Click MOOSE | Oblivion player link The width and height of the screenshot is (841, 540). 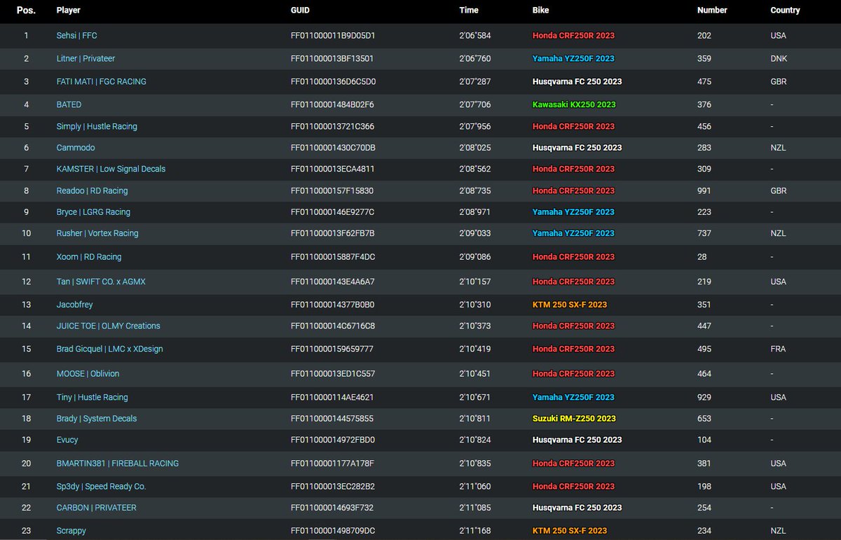click(x=88, y=373)
